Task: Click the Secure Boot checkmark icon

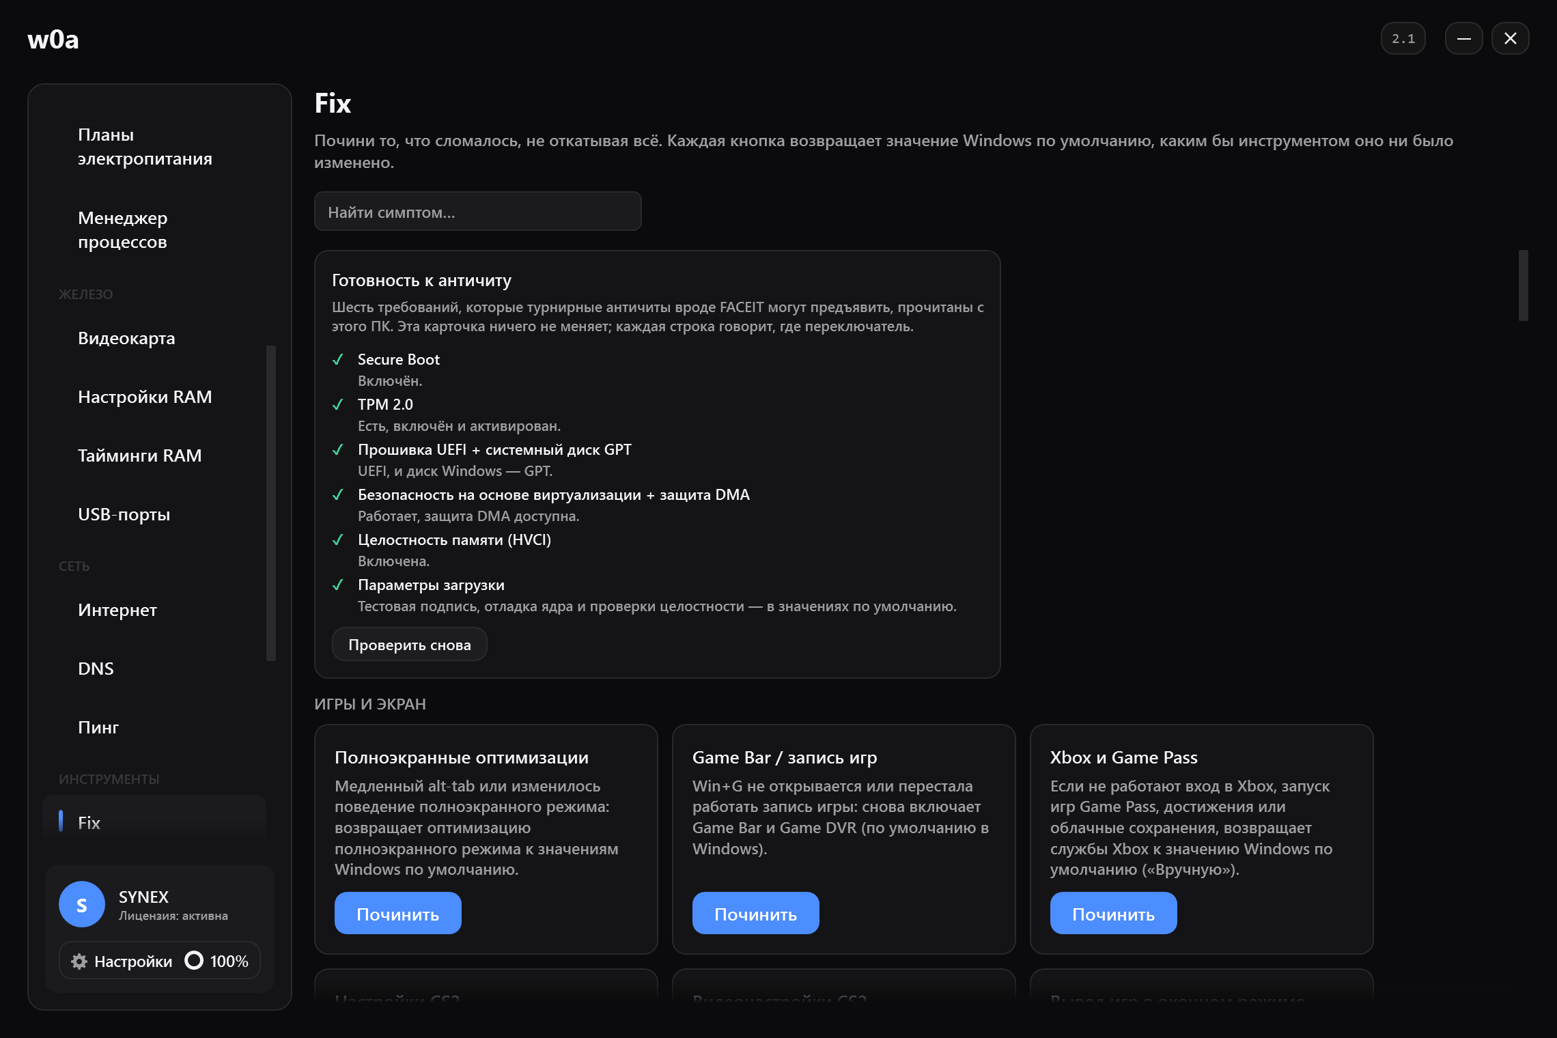Action: point(337,359)
